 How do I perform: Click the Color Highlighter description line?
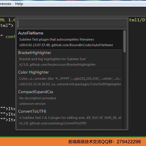[70, 79]
